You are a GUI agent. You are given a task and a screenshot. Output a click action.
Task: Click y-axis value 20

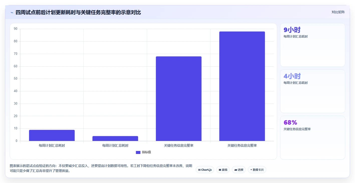coord(16,116)
